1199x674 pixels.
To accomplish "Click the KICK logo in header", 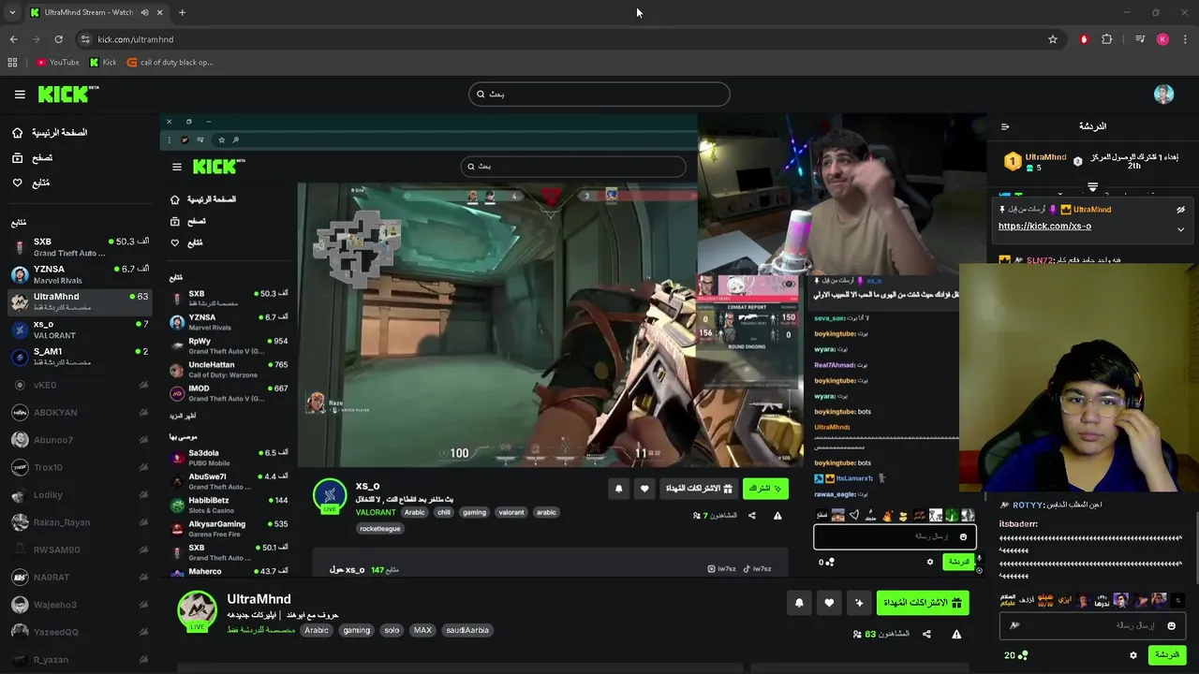I will (68, 94).
